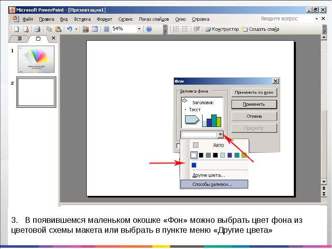The image size is (332, 249).
Task: Open the 54% zoom dropdown
Action: tap(139, 29)
